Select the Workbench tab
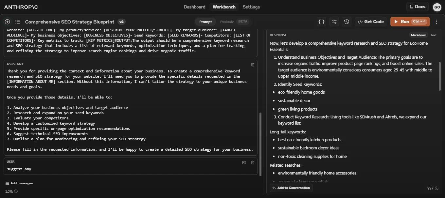The width and height of the screenshot is (445, 198). click(x=224, y=7)
